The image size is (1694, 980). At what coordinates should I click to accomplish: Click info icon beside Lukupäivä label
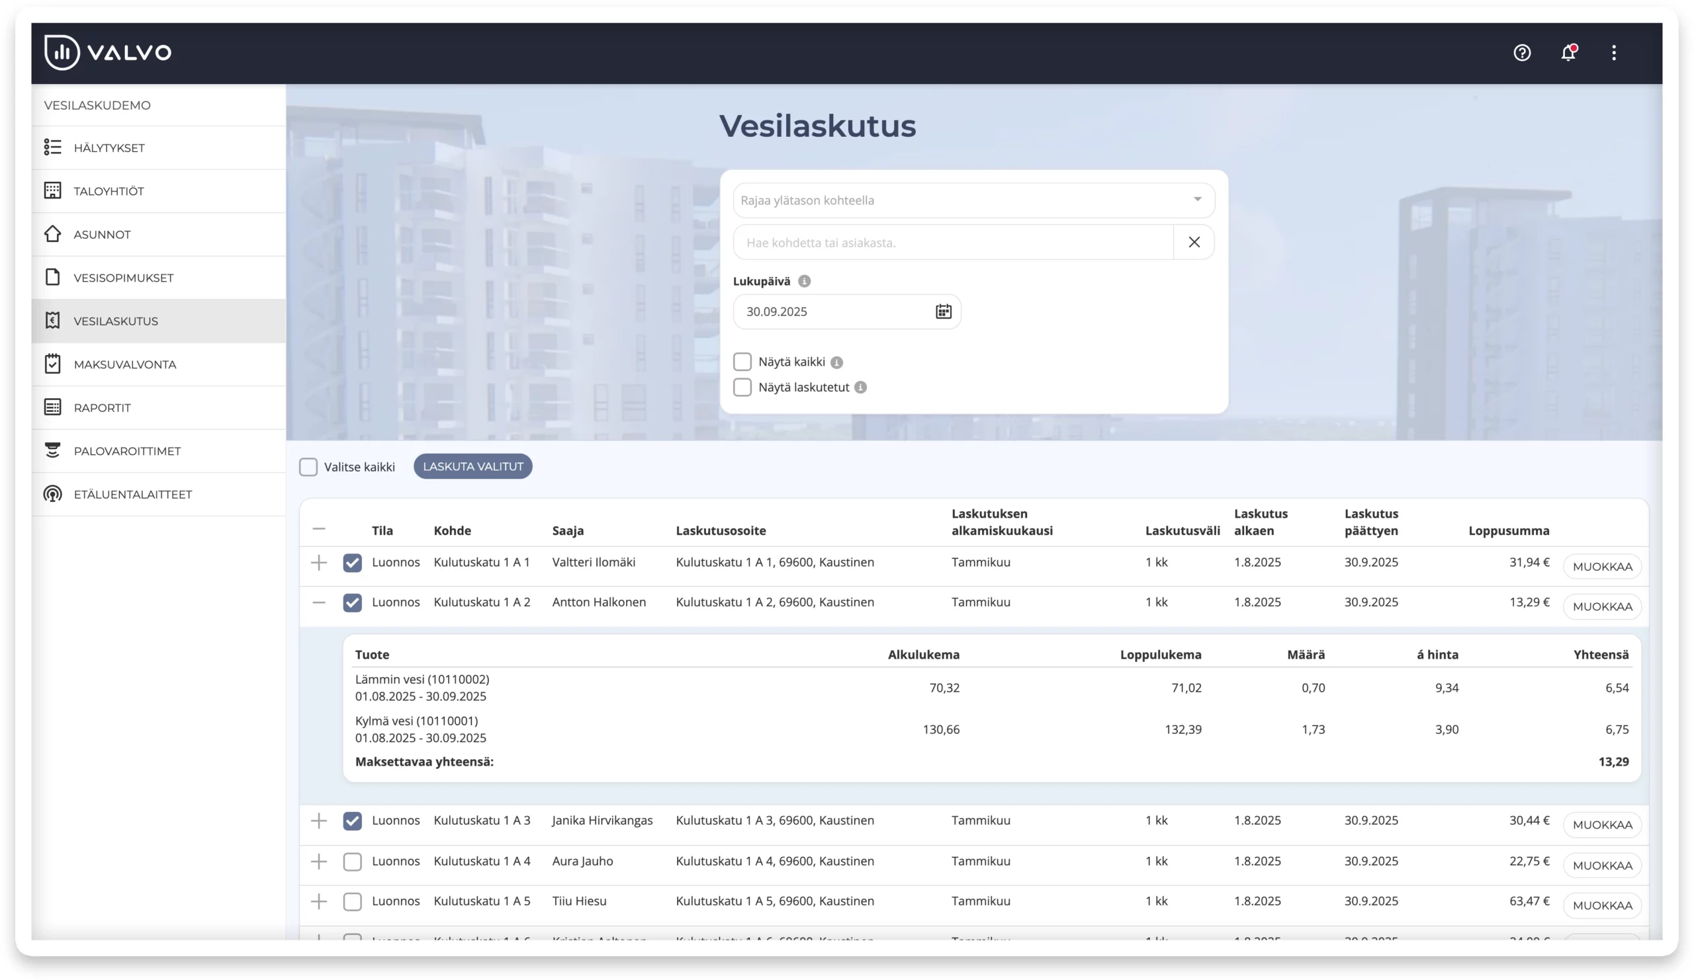pos(804,281)
